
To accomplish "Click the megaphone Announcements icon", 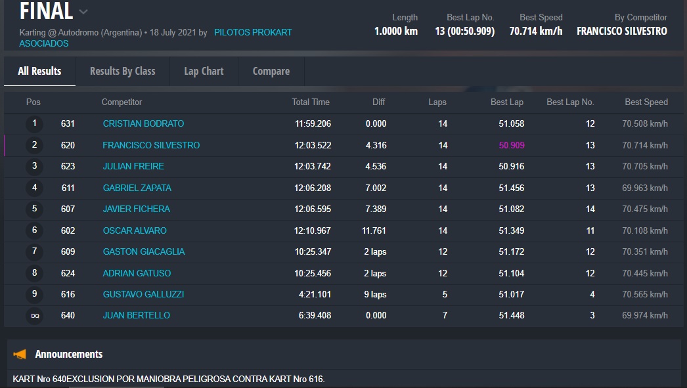I will (x=20, y=355).
